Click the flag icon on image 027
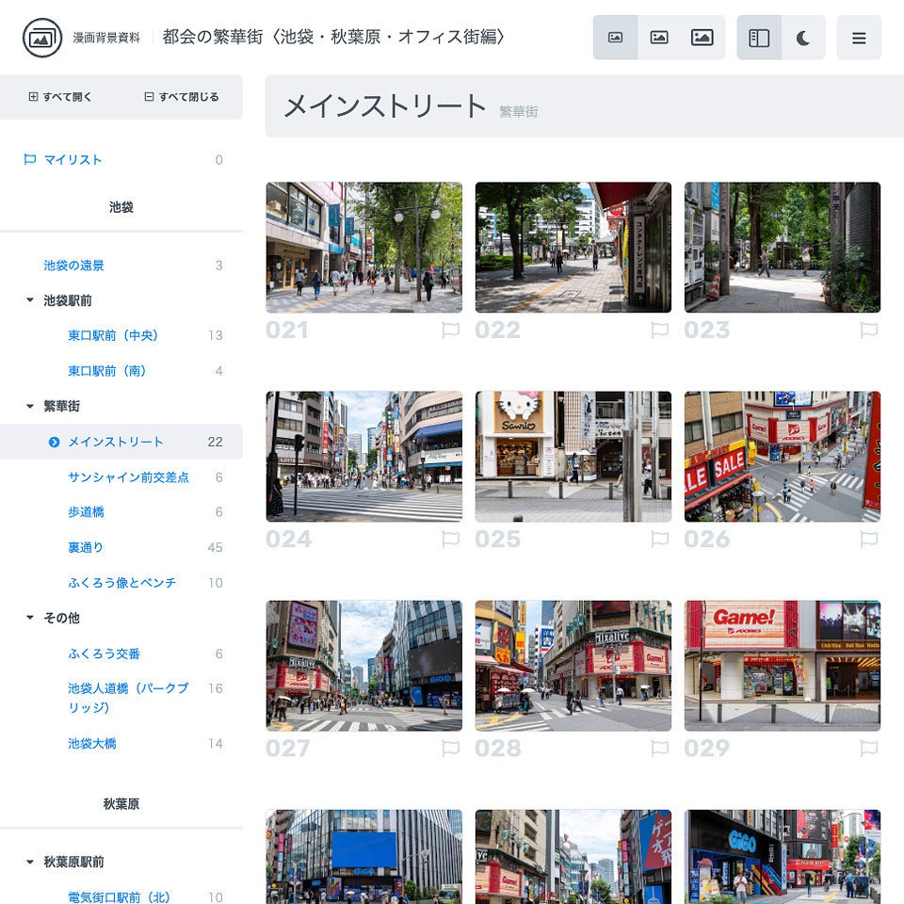The width and height of the screenshot is (904, 904). point(451,749)
